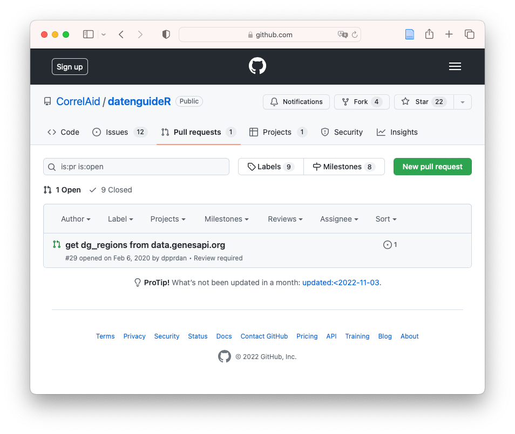Show the 9 Closed pull requests
515x434 pixels.
(x=111, y=190)
